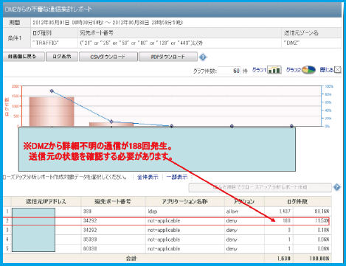
Task: Select port "34292" in row 3
Action: [90, 230]
